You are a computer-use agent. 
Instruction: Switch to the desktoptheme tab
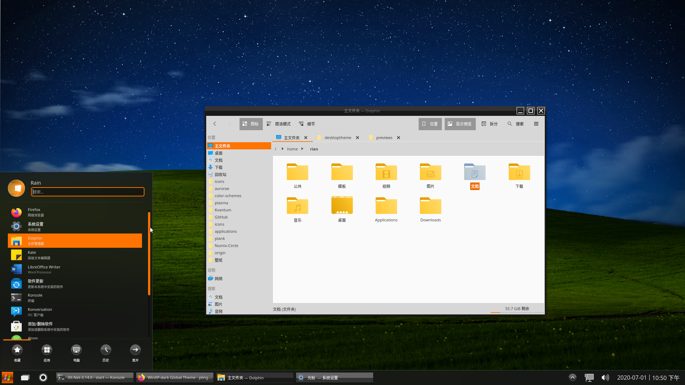[x=338, y=138]
